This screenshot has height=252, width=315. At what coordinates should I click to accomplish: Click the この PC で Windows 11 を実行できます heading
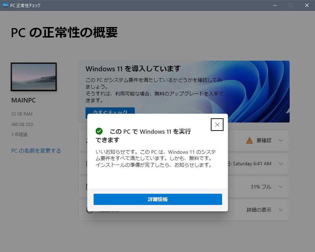[x=143, y=135]
